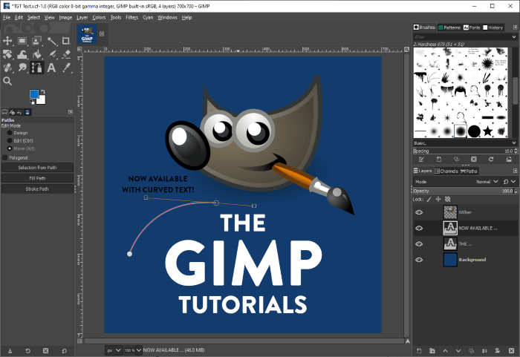
Task: Select the Zoom magnifier tool
Action: 7,81
